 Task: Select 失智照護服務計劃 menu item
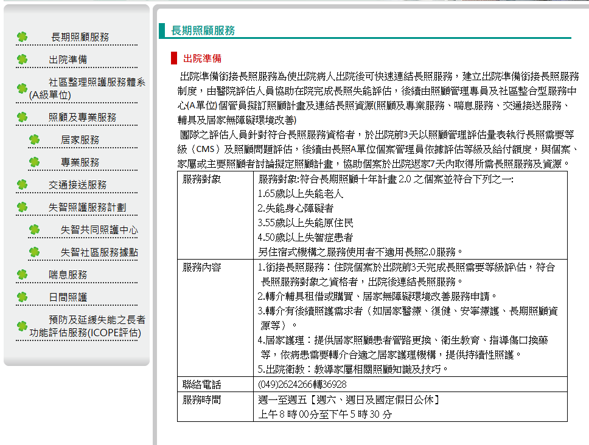click(87, 207)
